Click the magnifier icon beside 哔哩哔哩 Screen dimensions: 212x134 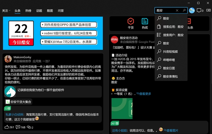(159, 60)
